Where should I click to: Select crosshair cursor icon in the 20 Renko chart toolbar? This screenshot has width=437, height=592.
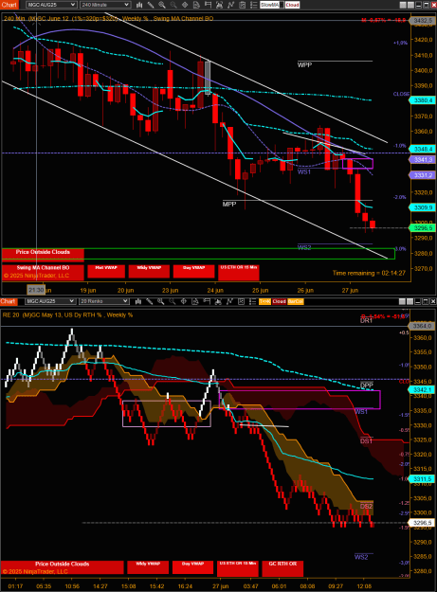click(184, 301)
